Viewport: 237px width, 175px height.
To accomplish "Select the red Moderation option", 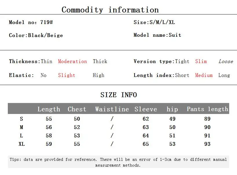I will click(x=72, y=61).
